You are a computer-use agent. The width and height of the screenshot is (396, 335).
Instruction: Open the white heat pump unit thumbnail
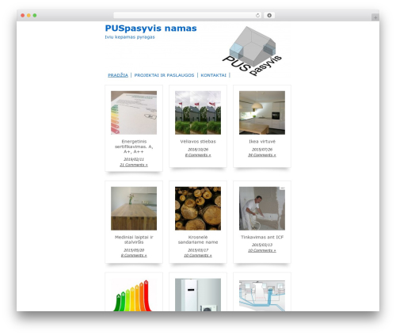198,295
